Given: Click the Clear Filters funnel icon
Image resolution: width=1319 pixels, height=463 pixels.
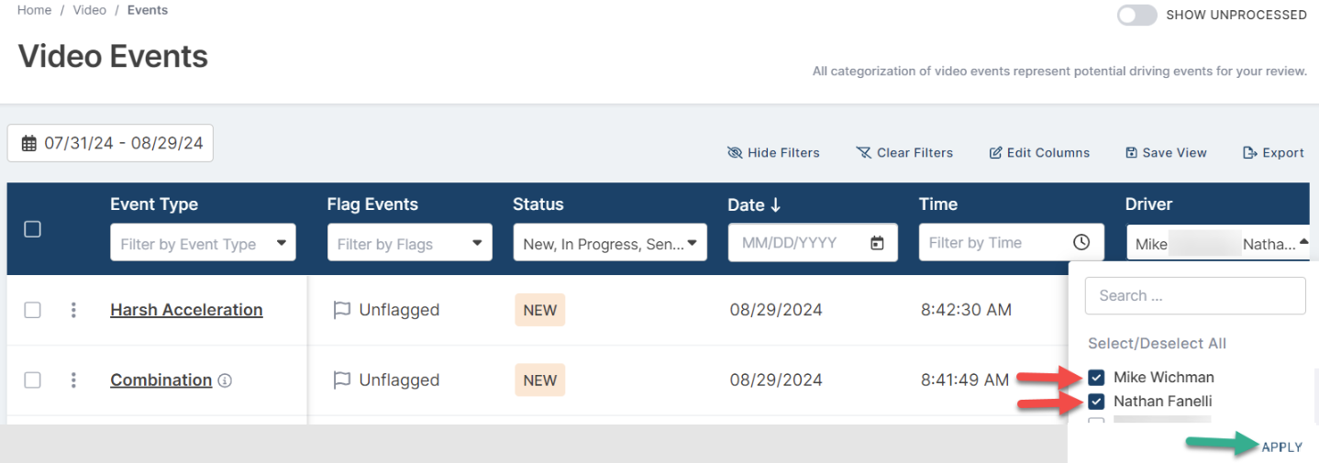Looking at the screenshot, I should coord(864,153).
